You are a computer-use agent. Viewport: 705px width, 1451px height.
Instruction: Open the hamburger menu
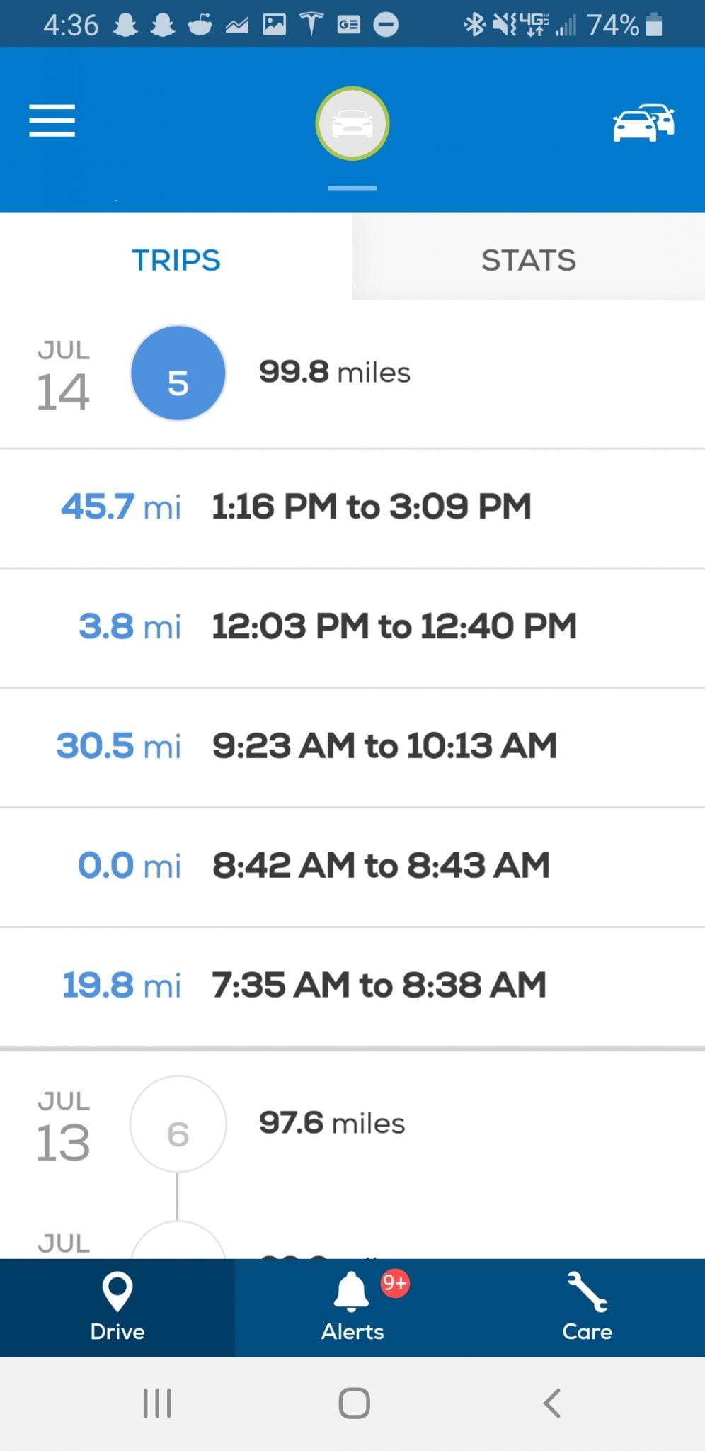point(52,120)
